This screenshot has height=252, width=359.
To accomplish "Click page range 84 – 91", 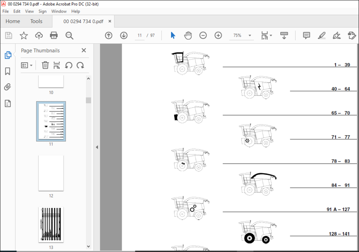I will click(340, 185).
